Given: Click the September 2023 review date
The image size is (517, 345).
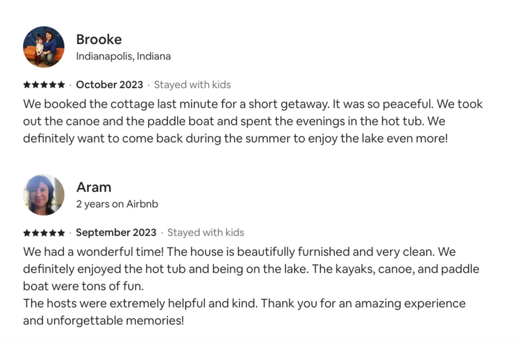Looking at the screenshot, I should pyautogui.click(x=116, y=233).
